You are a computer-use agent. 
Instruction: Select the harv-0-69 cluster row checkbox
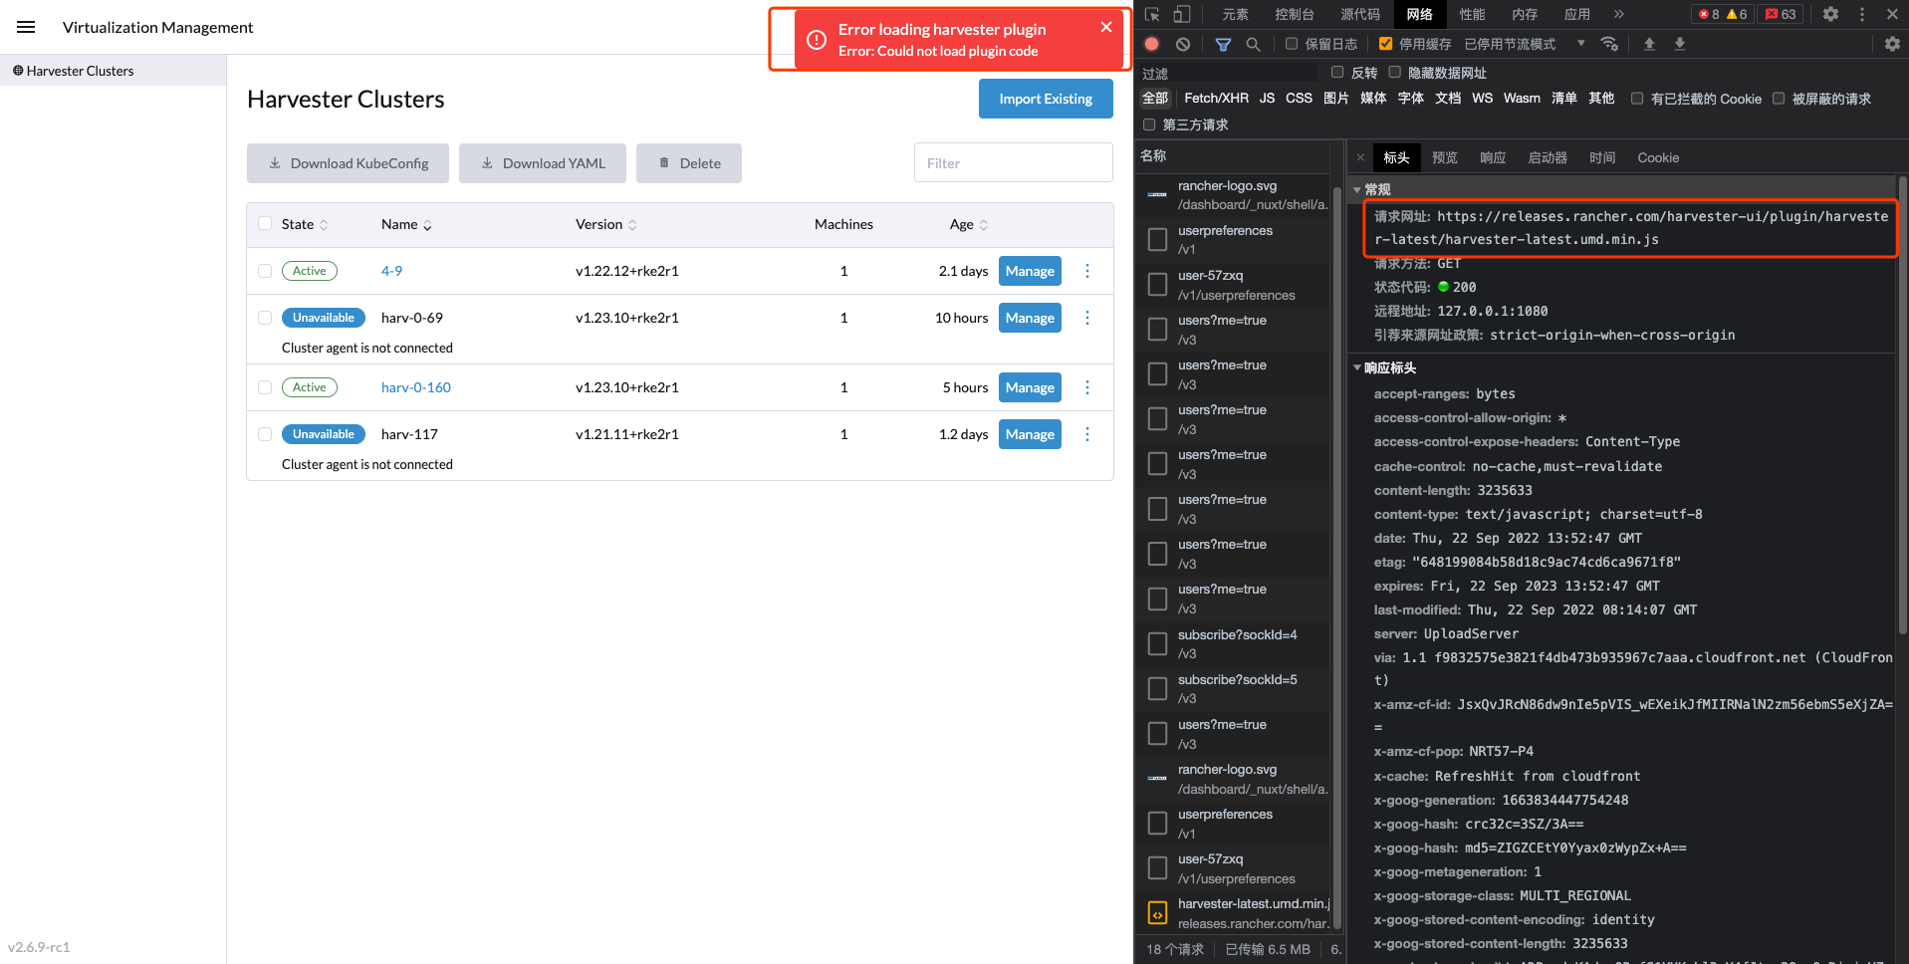tap(264, 318)
